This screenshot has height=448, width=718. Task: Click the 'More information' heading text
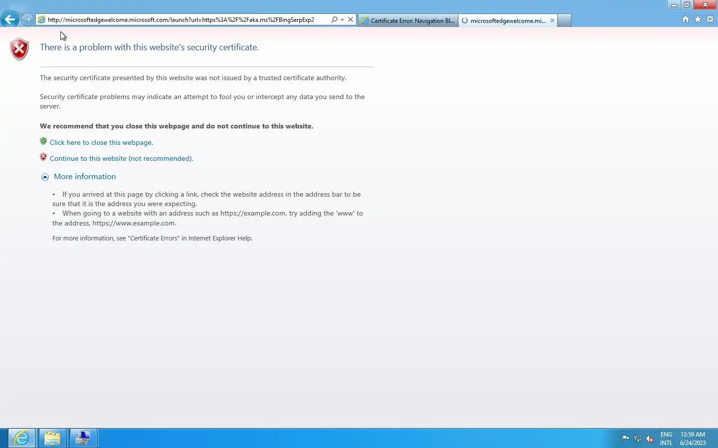click(x=85, y=177)
